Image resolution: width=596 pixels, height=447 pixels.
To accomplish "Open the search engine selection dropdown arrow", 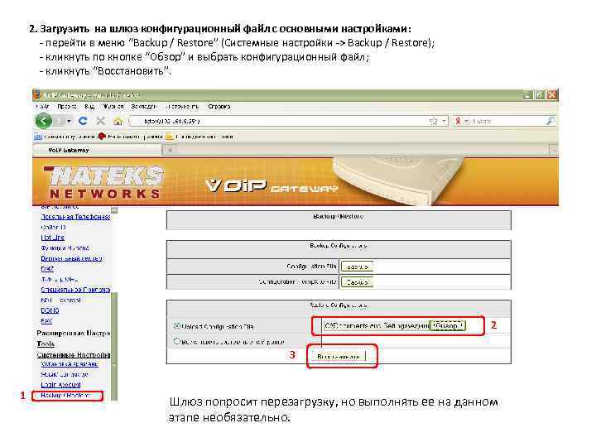I will [466, 121].
